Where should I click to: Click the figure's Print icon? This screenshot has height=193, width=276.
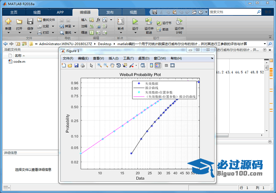click(x=83, y=66)
